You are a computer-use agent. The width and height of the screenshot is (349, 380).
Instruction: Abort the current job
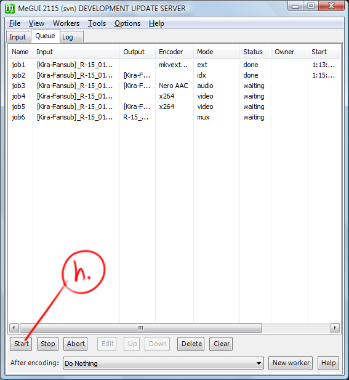pos(76,344)
